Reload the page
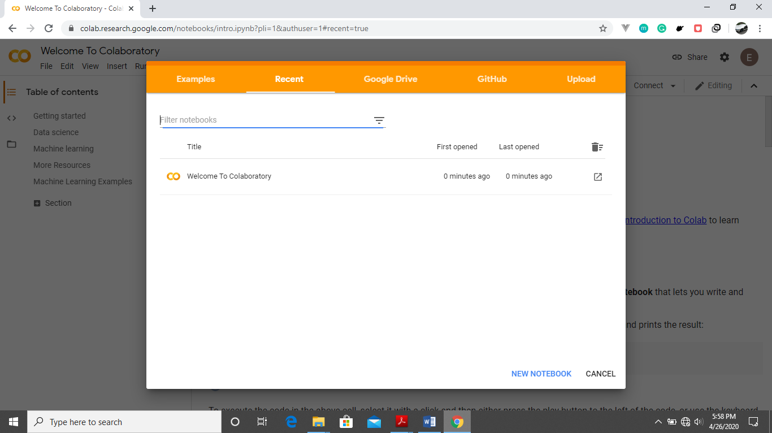 (49, 28)
